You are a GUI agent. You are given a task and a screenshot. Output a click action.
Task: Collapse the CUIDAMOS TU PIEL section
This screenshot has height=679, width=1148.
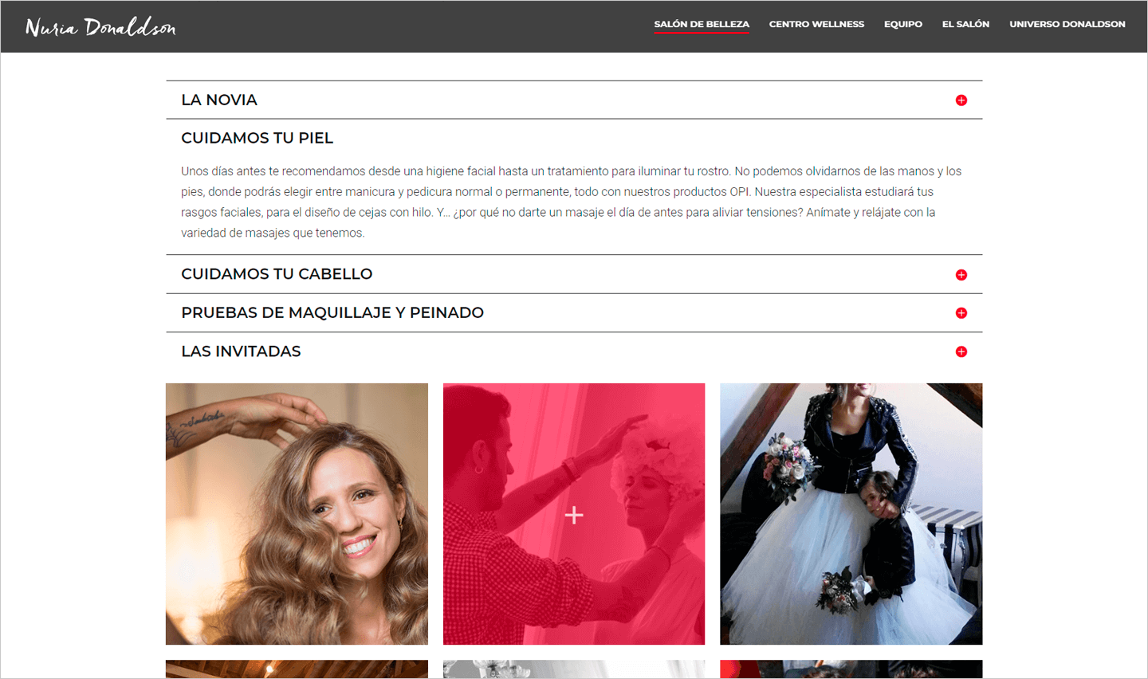tap(257, 139)
